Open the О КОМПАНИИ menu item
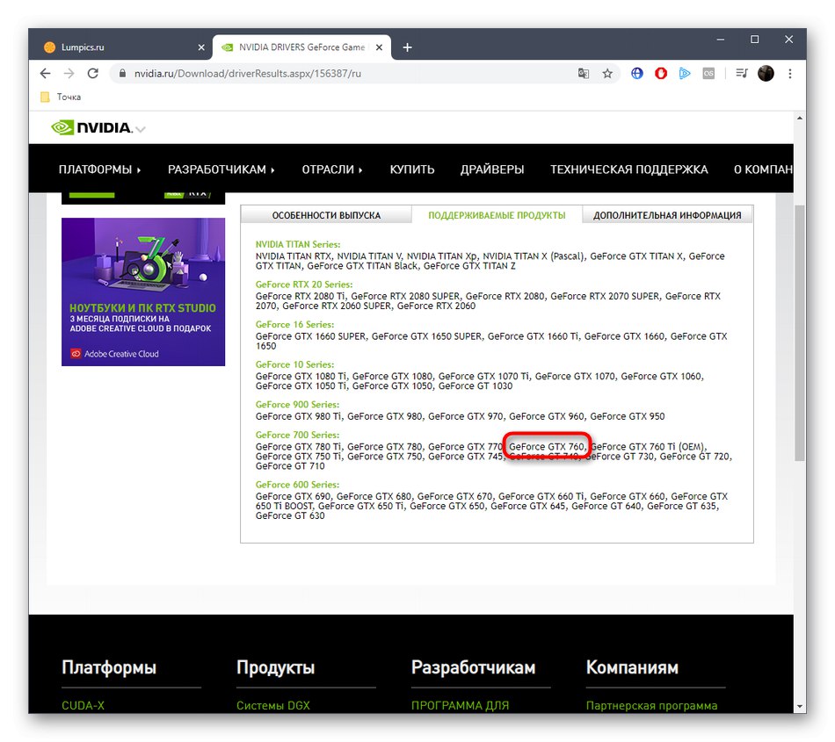Viewport: 835px width, 742px height. (x=763, y=169)
